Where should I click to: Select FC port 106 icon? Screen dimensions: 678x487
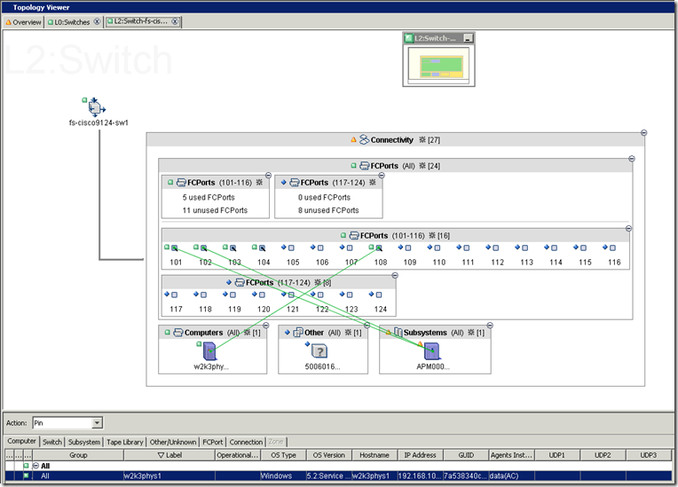coord(320,248)
